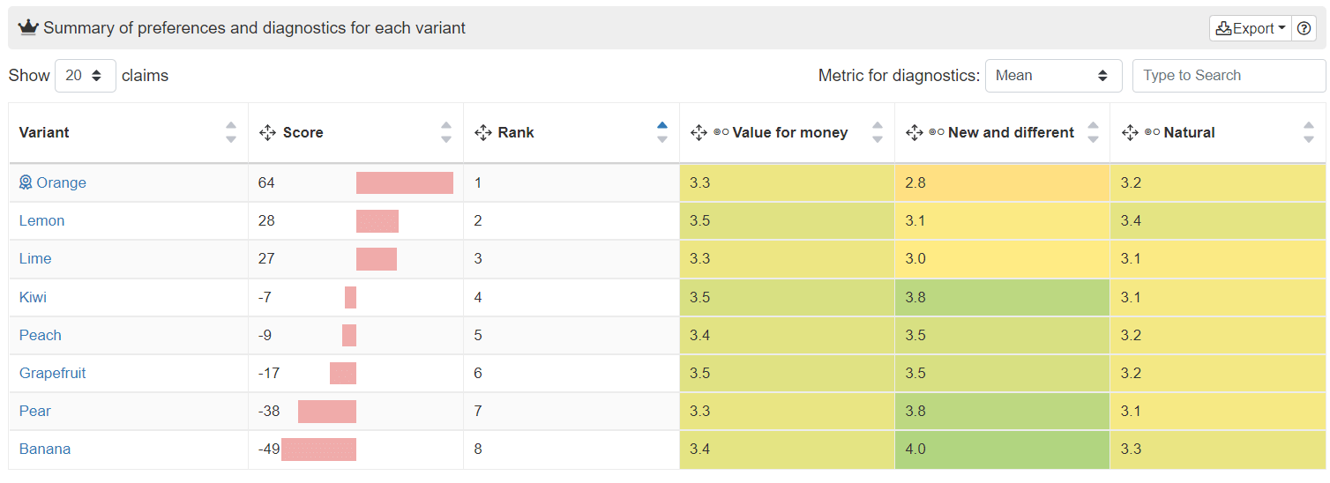1330x483 pixels.
Task: Open the Lime variant link
Action: click(35, 258)
